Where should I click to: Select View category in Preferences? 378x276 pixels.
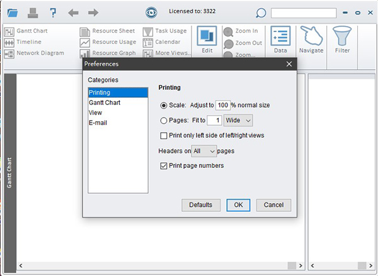tap(118, 113)
